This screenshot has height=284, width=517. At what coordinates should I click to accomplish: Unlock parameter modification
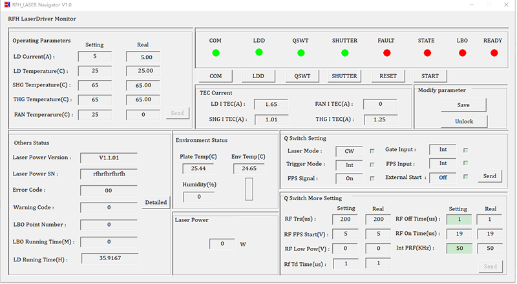click(x=463, y=121)
